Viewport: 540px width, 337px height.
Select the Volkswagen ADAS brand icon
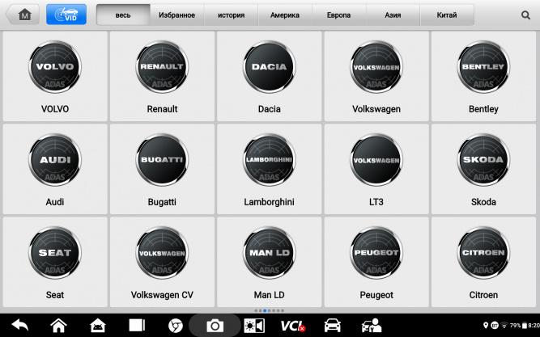point(376,67)
